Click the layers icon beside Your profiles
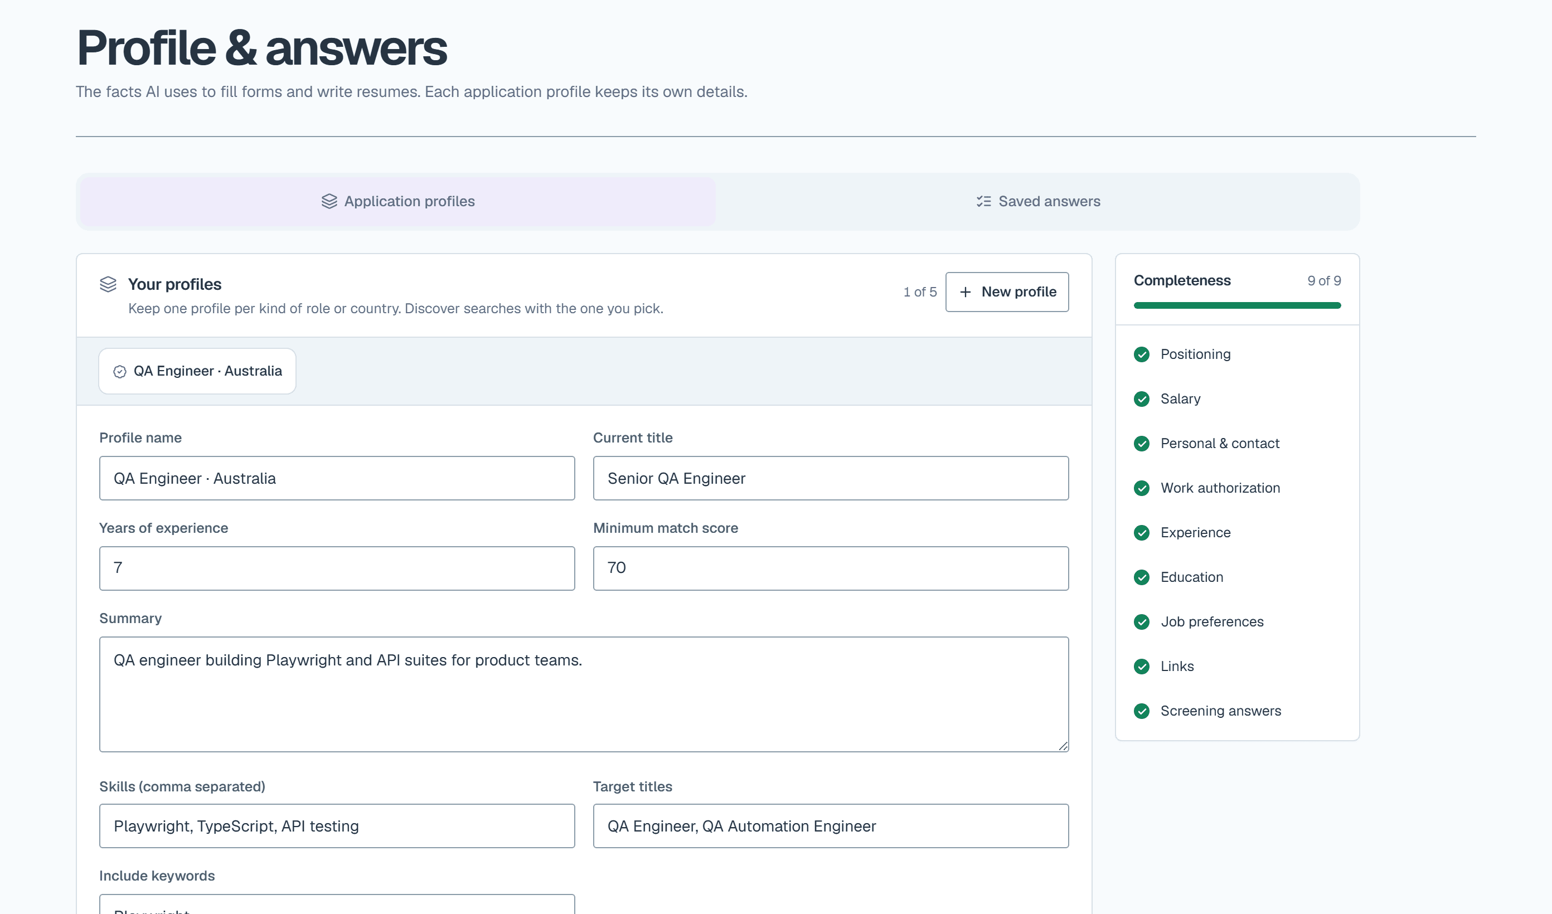 point(108,284)
